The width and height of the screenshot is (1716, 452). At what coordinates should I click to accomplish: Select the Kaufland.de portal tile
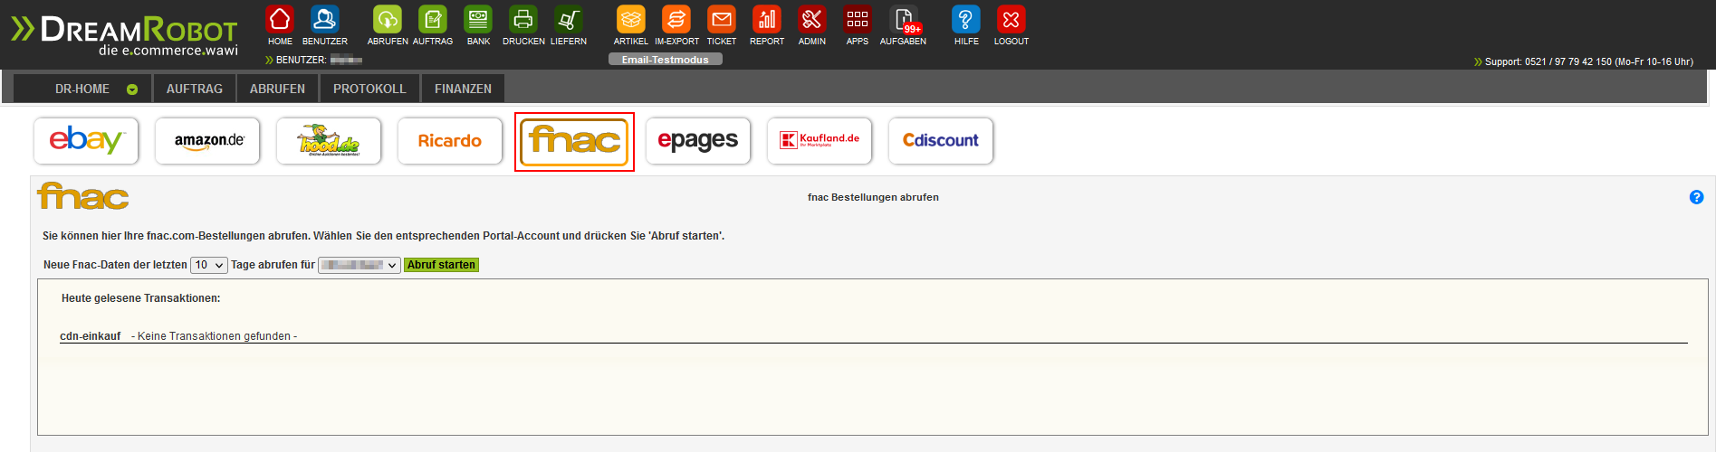(820, 141)
